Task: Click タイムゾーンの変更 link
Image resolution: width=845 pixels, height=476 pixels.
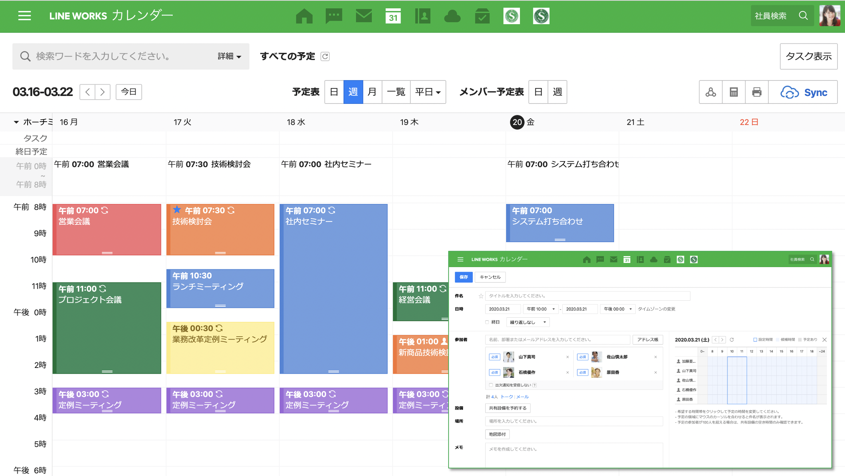Action: pos(656,309)
